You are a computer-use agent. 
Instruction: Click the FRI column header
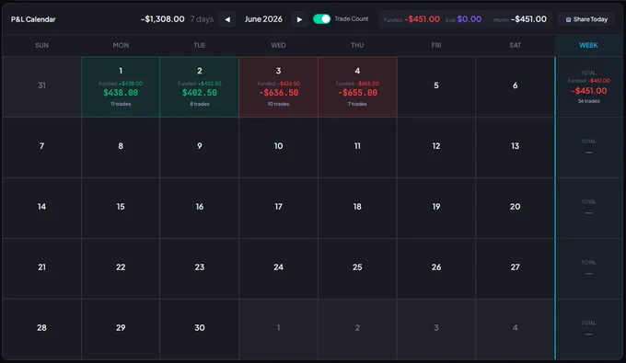436,45
